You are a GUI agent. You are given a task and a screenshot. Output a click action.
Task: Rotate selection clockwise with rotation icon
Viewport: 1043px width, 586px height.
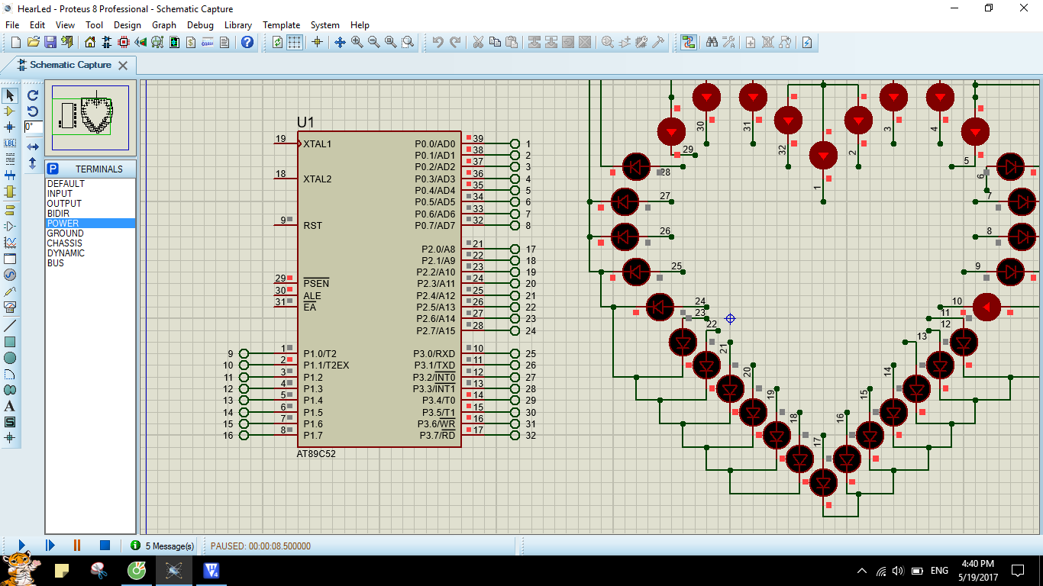(33, 95)
